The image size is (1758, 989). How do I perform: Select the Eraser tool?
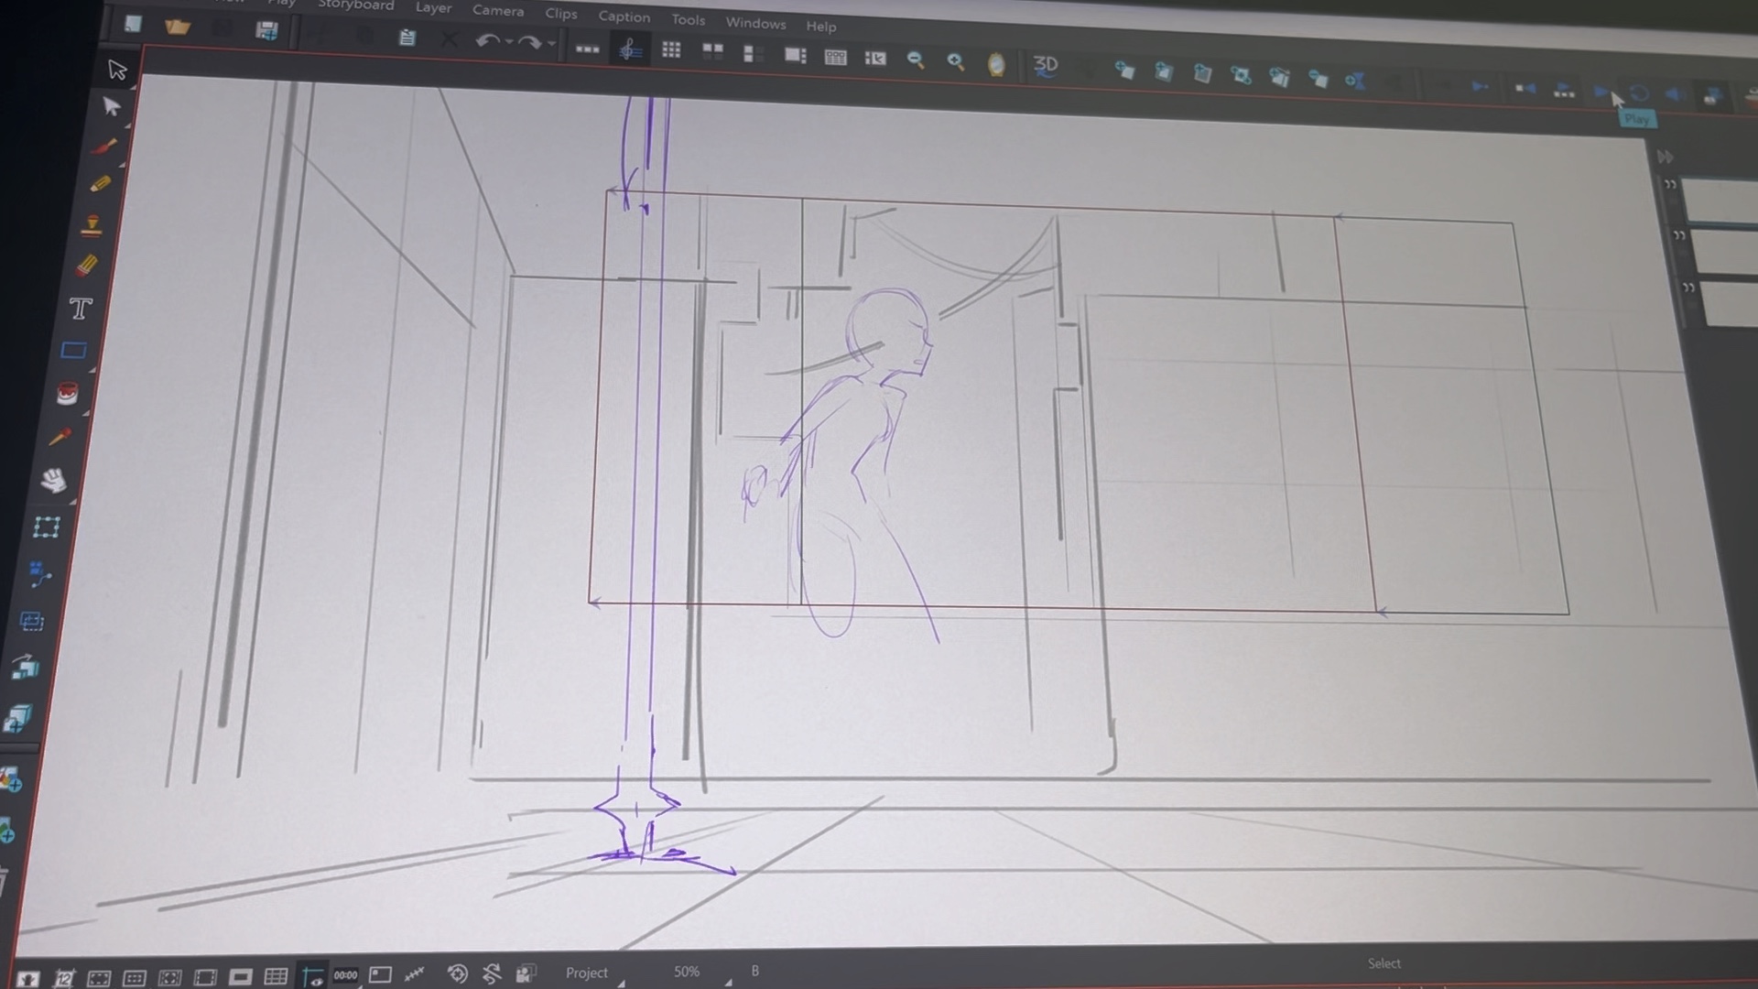tap(86, 266)
